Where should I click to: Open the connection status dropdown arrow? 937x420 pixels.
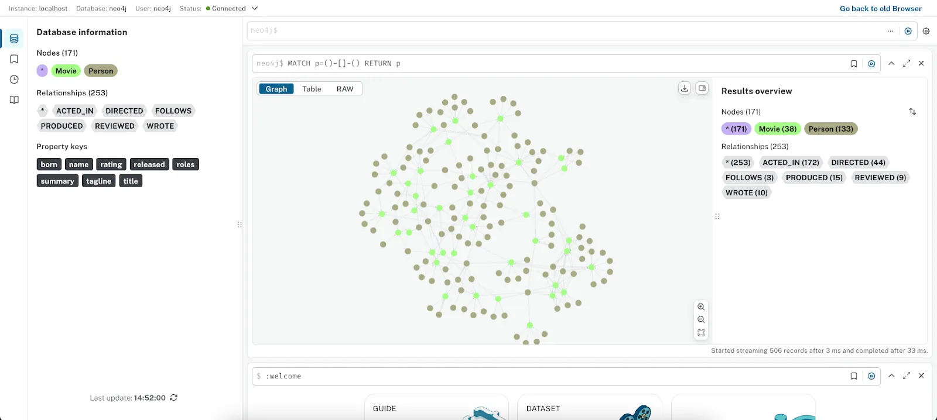(x=255, y=8)
